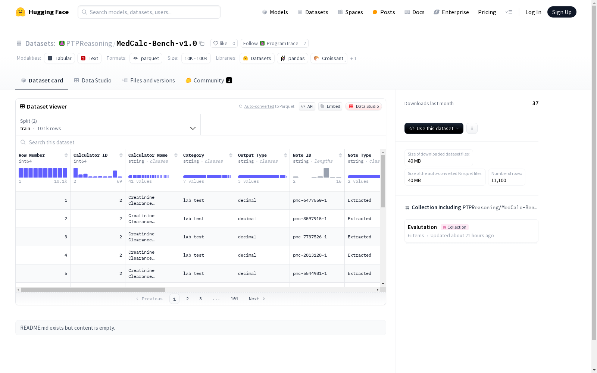Click the 10K - 100K size tag

[x=196, y=58]
